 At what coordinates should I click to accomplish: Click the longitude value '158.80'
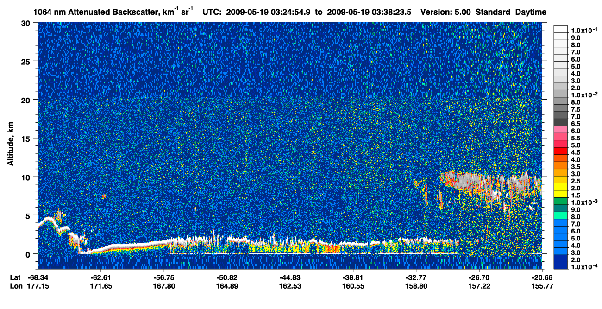pyautogui.click(x=417, y=286)
